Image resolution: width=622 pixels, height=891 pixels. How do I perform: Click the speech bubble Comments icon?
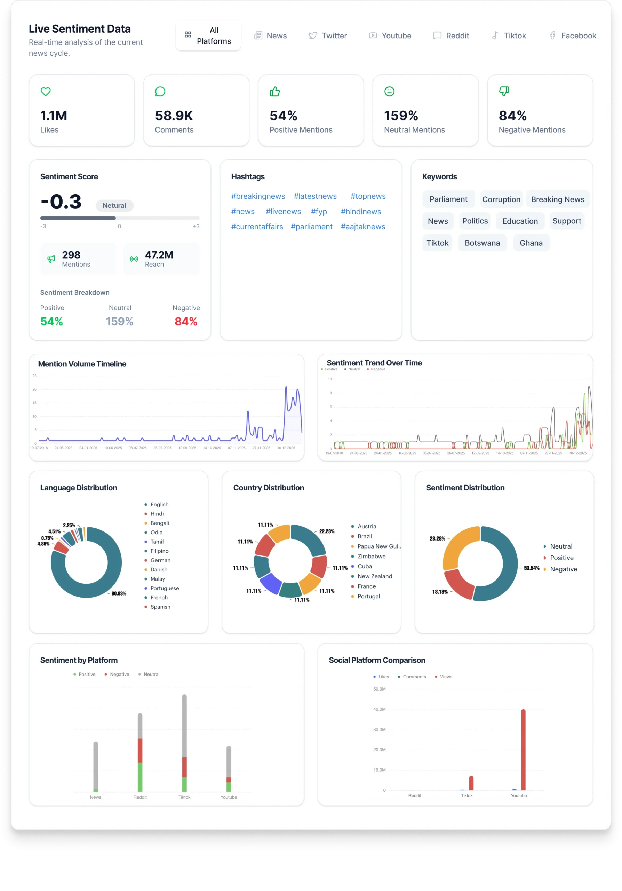(x=160, y=92)
